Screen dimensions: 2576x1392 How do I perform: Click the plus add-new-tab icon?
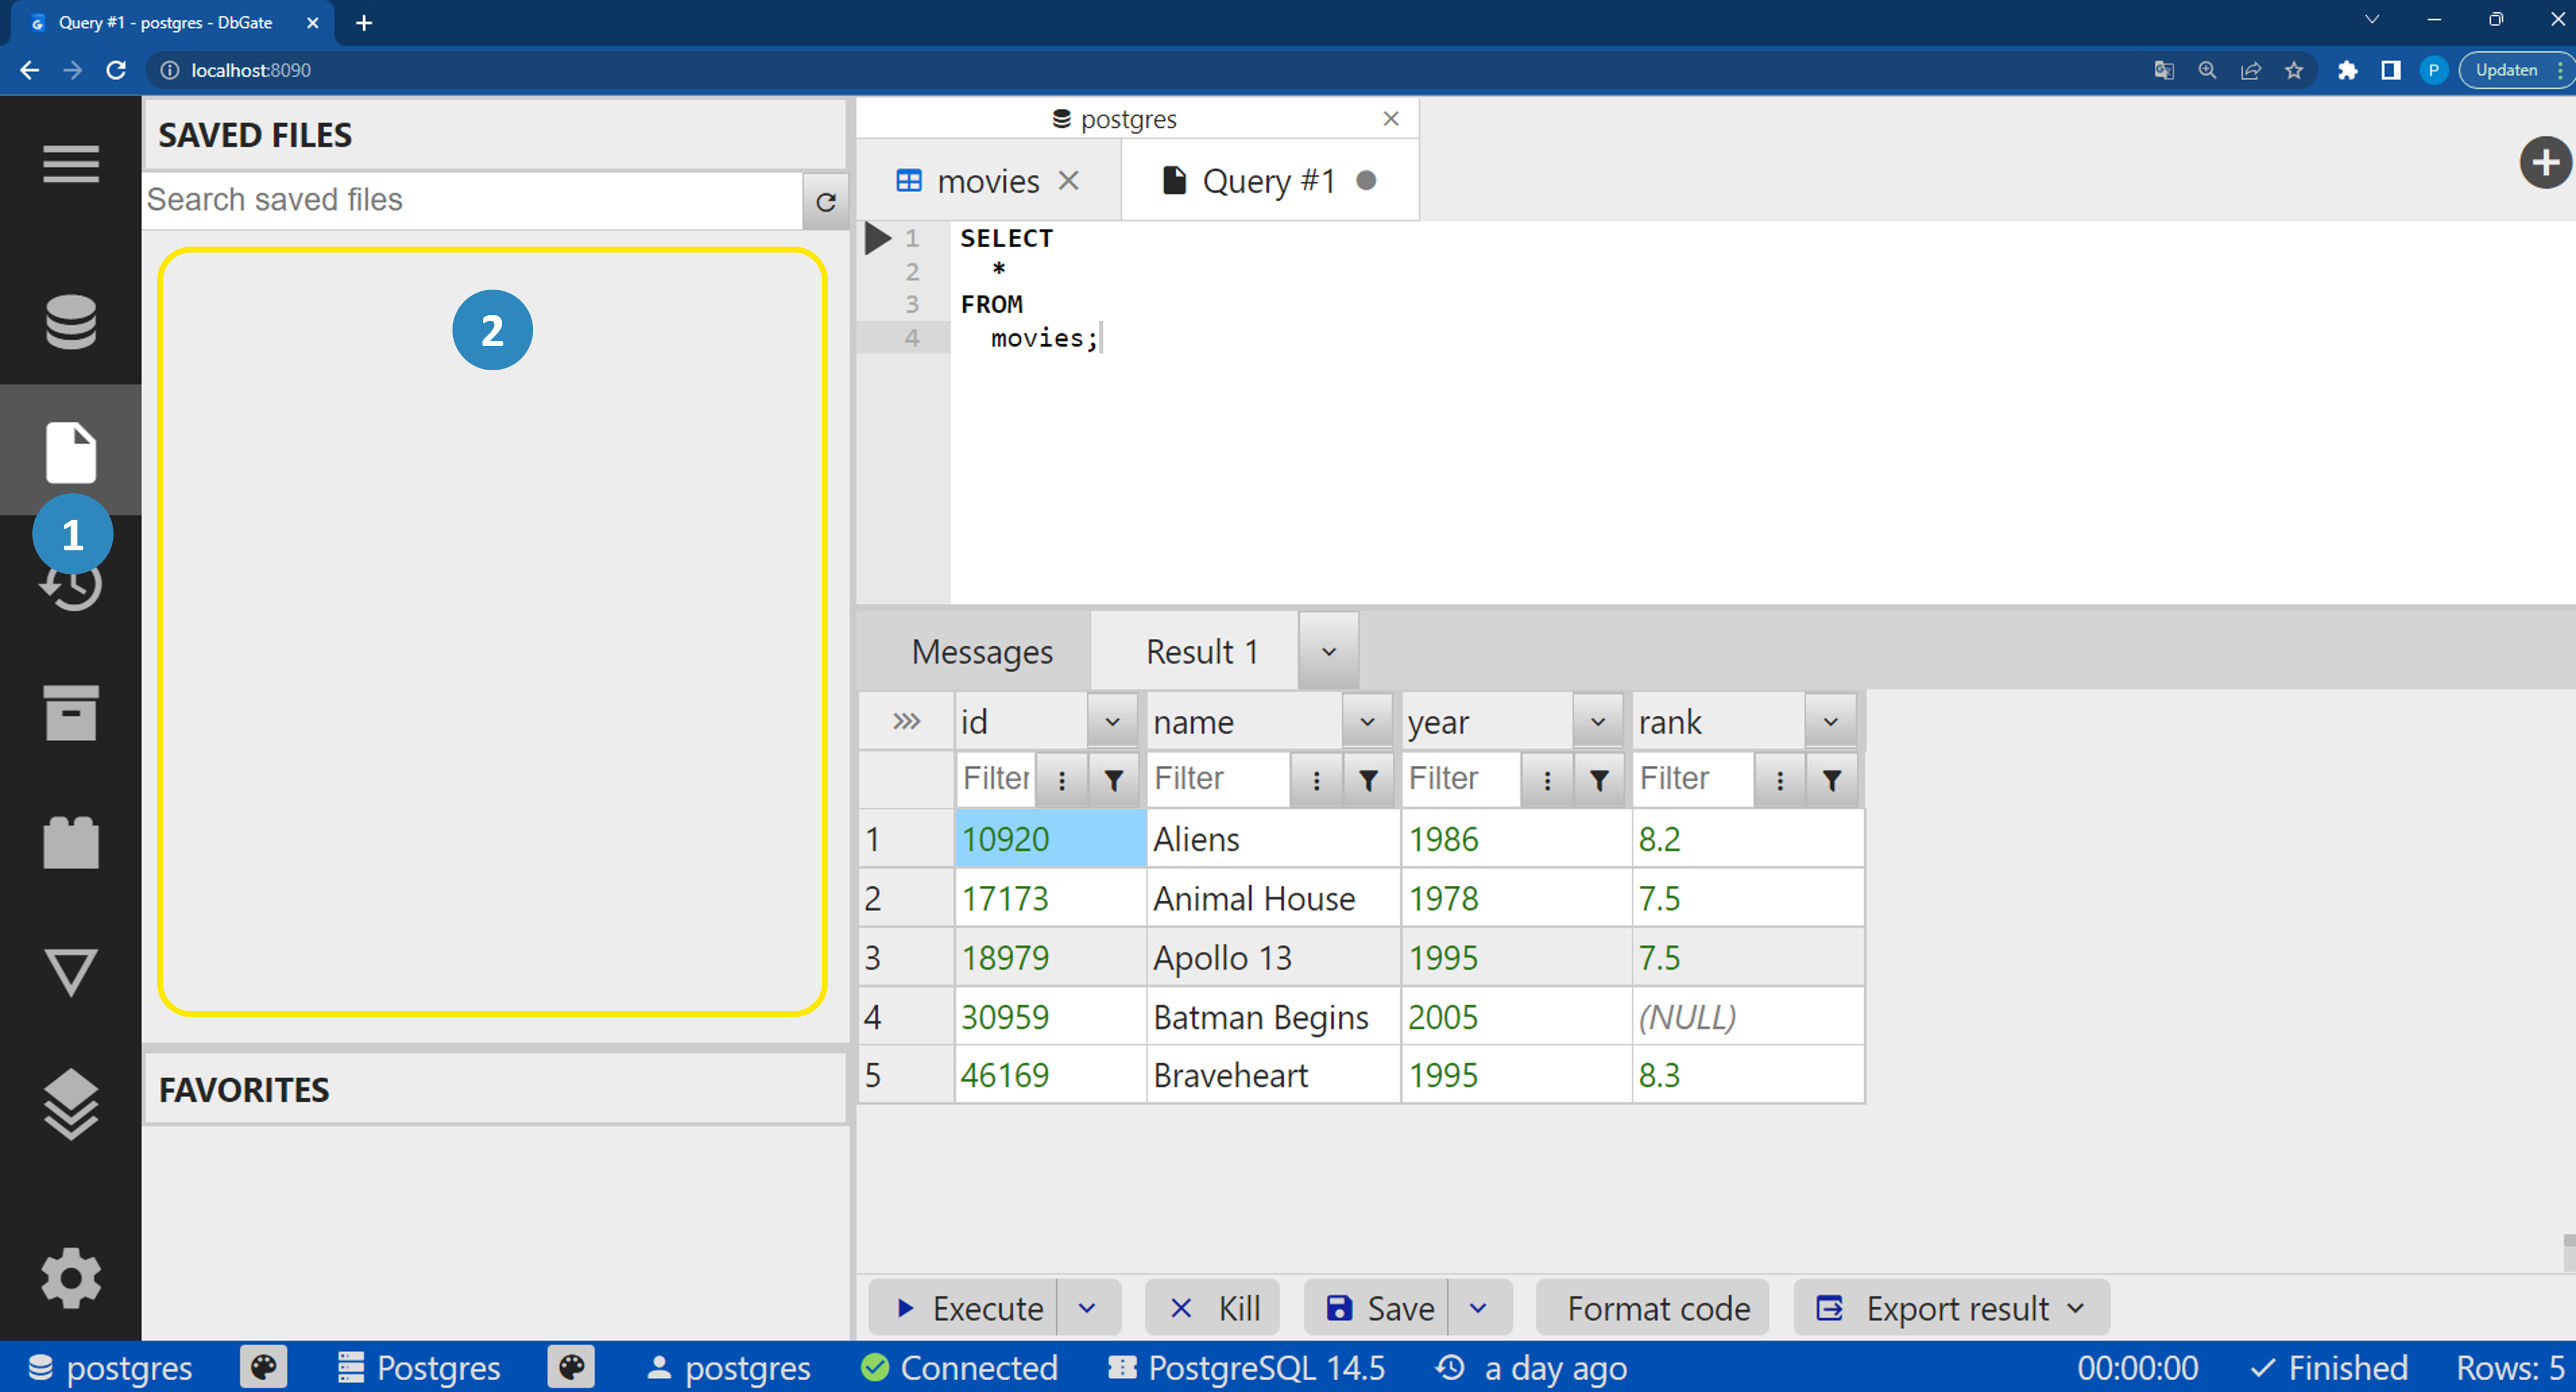coord(2544,163)
